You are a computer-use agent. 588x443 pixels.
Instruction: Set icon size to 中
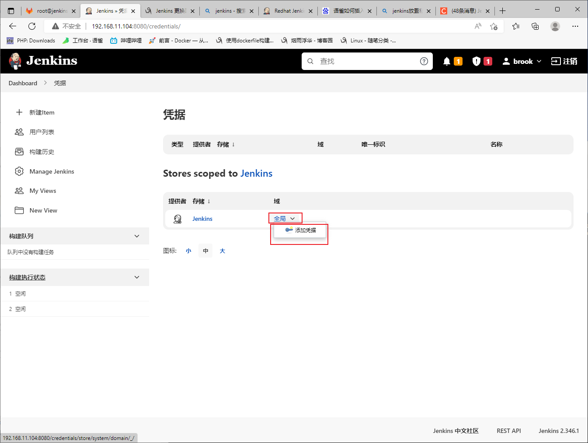click(x=205, y=251)
